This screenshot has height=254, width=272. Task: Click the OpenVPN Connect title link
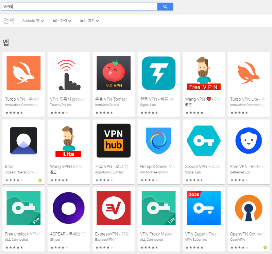click(248, 234)
